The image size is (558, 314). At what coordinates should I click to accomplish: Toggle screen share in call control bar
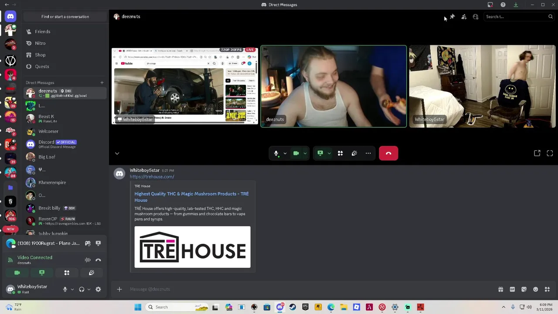click(x=320, y=153)
